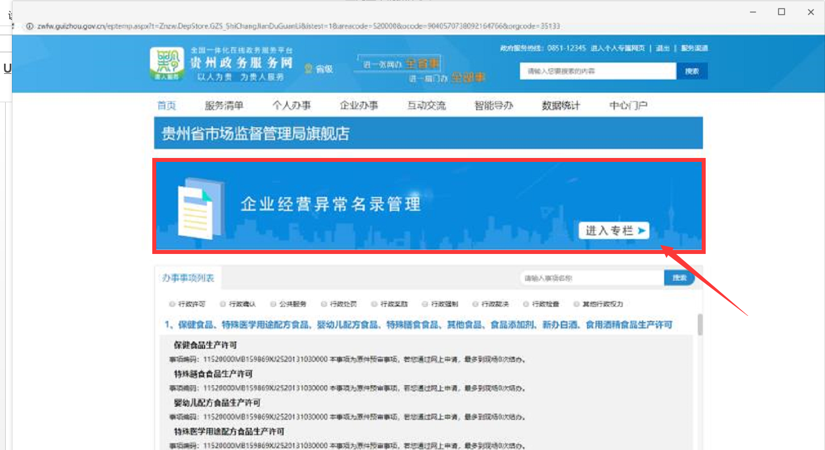Choose the 行政处罚 radio filter
Image resolution: width=825 pixels, height=450 pixels.
point(324,304)
